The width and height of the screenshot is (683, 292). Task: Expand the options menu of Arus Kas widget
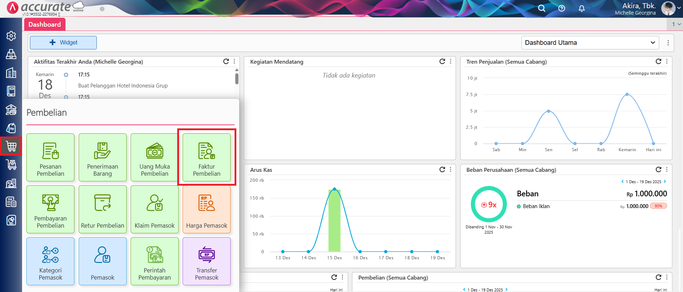click(x=451, y=170)
